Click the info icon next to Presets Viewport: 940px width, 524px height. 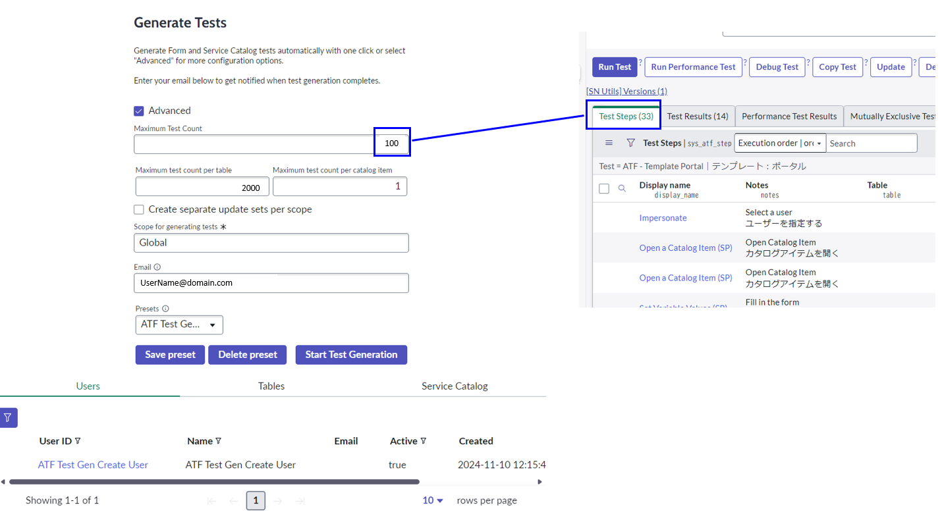(163, 308)
